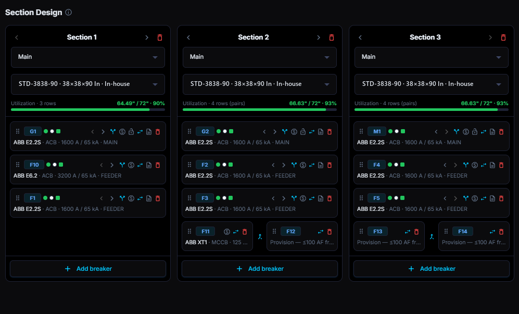Open the STD-3838-90 enclosure dropdown in Section 3

pos(432,84)
